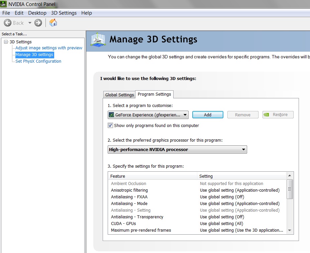Image resolution: width=310 pixels, height=253 pixels.
Task: Click the Forward arrow icon
Action: click(x=38, y=23)
